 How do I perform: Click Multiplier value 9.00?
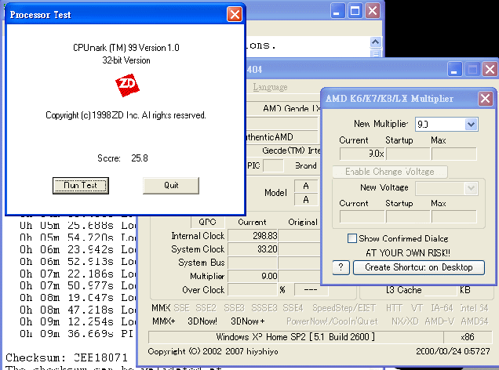coord(253,276)
